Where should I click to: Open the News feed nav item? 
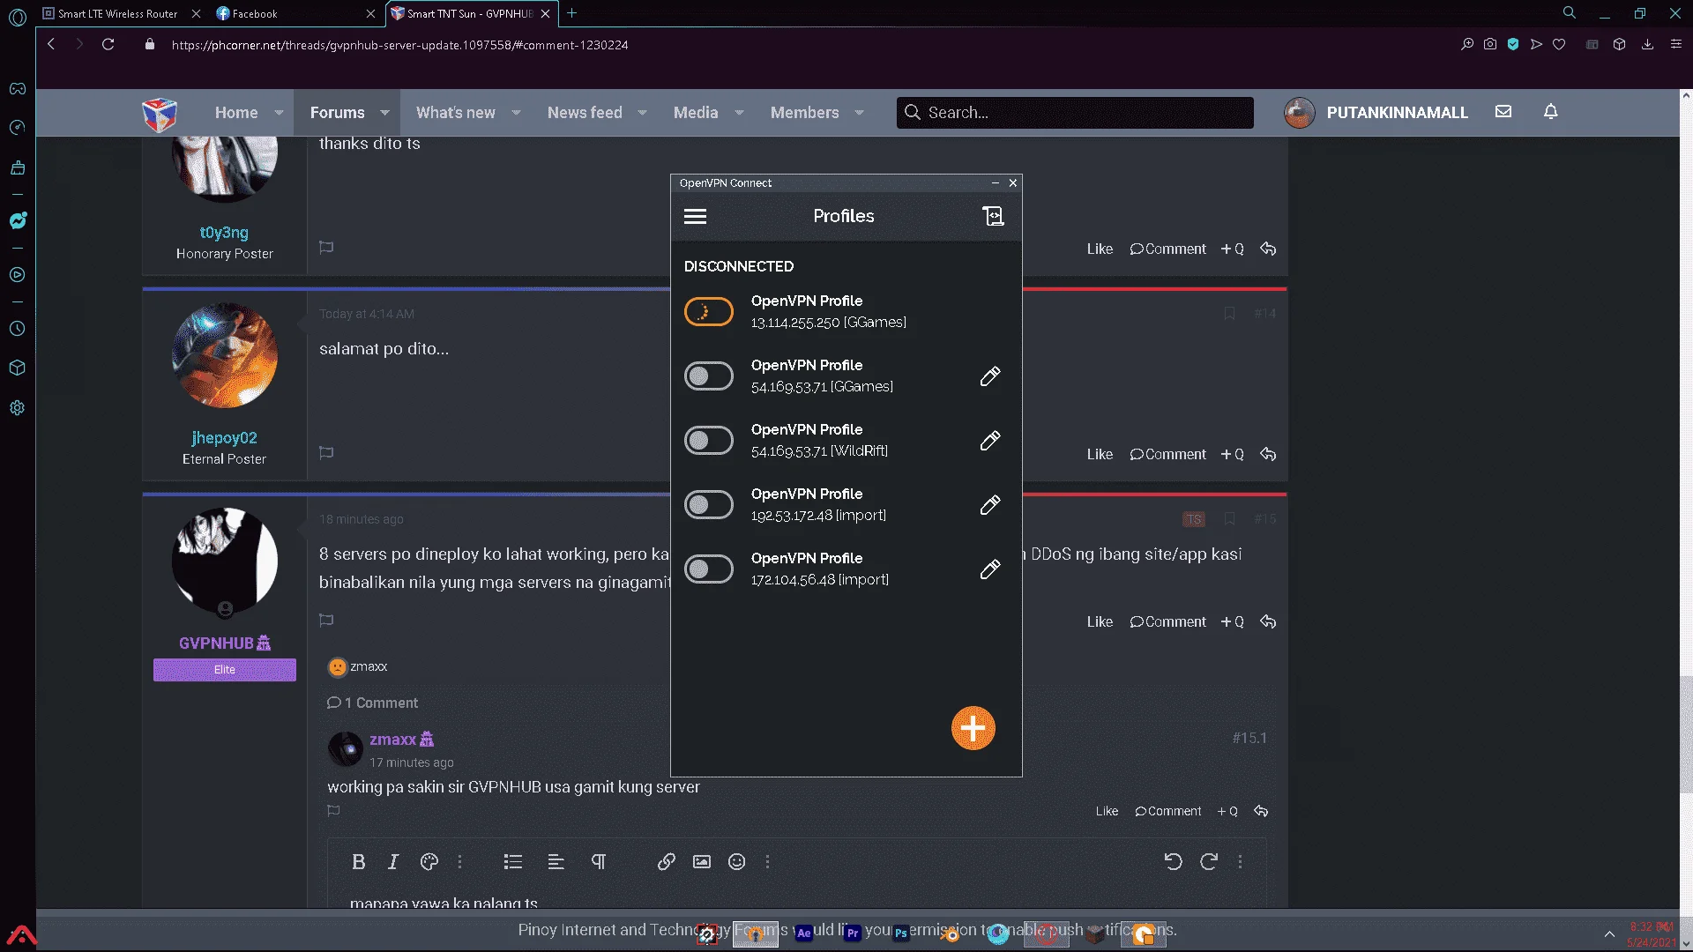pos(585,113)
